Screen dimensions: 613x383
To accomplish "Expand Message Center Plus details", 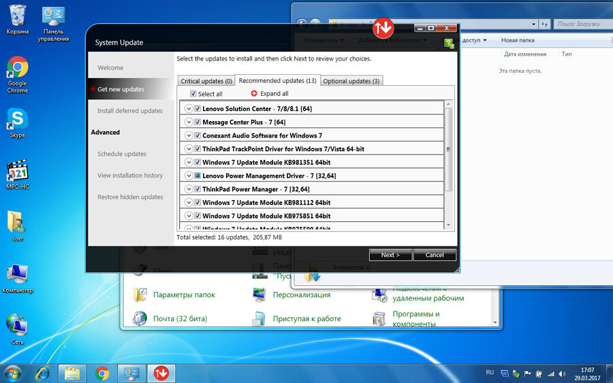I will [x=189, y=122].
